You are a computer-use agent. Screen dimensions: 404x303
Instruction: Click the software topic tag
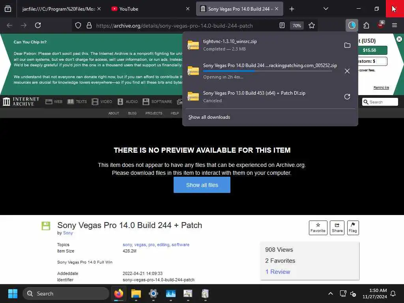point(181,245)
